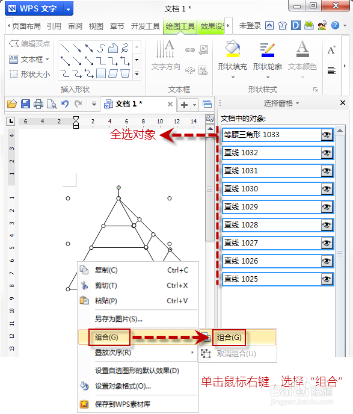Click the Shape Outline pencil icon
The width and height of the screenshot is (353, 414).
[268, 49]
